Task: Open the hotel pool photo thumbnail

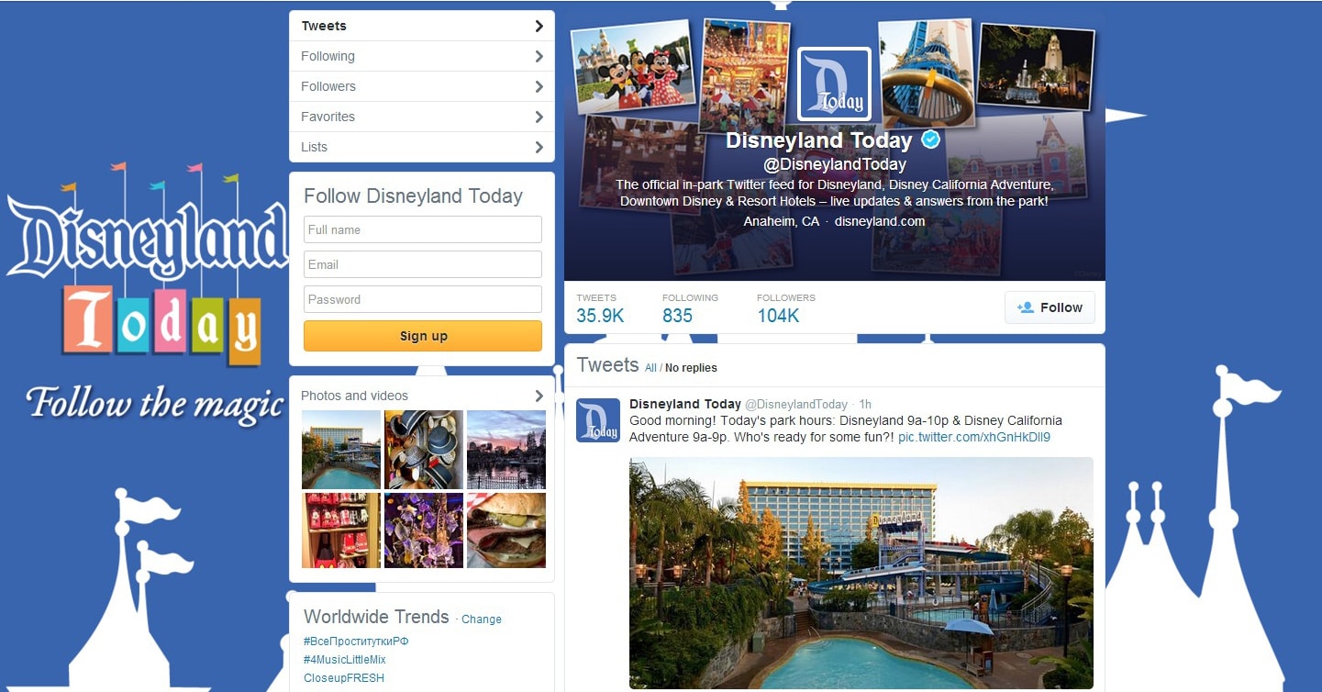Action: tap(341, 450)
